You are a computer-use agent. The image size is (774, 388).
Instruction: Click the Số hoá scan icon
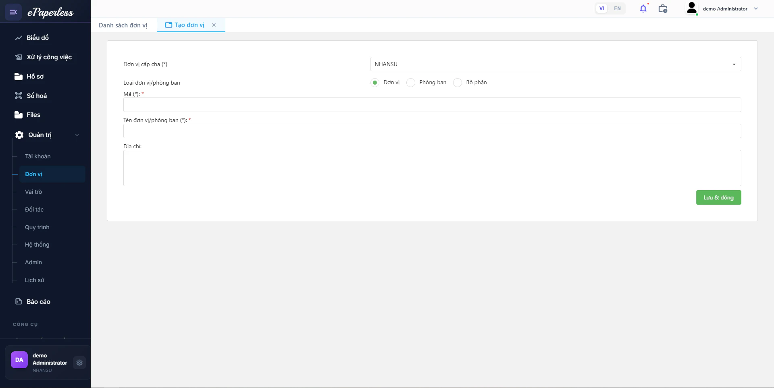tap(19, 95)
